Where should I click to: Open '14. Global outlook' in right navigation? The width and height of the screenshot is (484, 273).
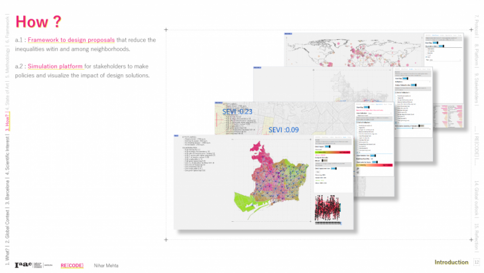tap(477, 193)
